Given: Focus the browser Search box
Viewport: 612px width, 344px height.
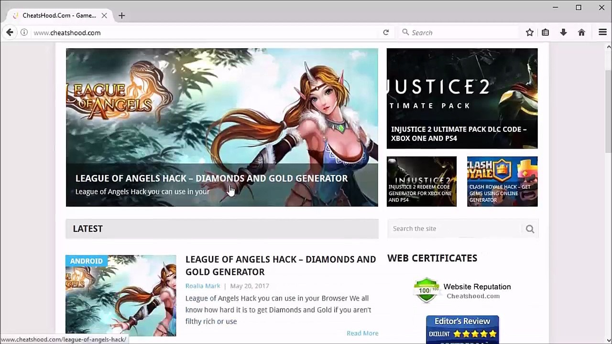Looking at the screenshot, I should tap(459, 32).
